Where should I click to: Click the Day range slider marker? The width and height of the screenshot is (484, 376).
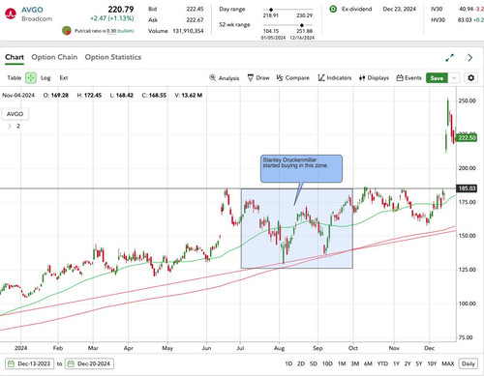coord(271,10)
